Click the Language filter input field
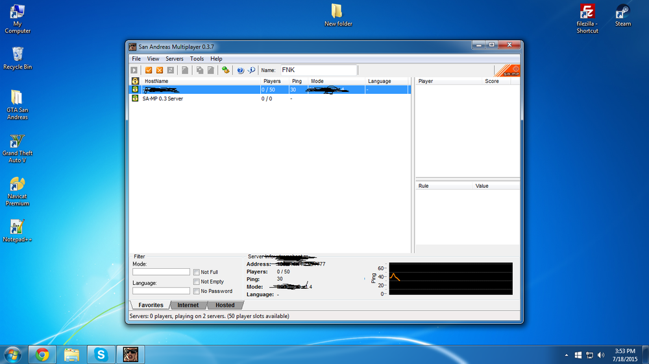The height and width of the screenshot is (364, 649). pos(161,291)
